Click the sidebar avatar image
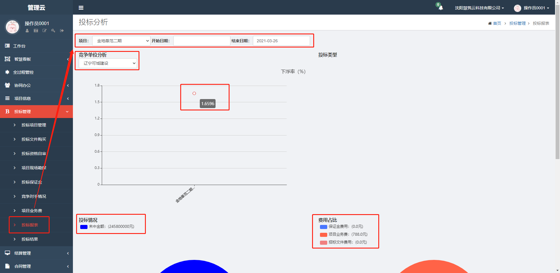 click(13, 27)
